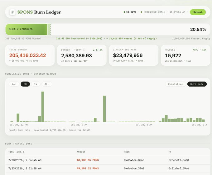Select the 3D time range
This screenshot has width=212, height=175.
[25, 84]
